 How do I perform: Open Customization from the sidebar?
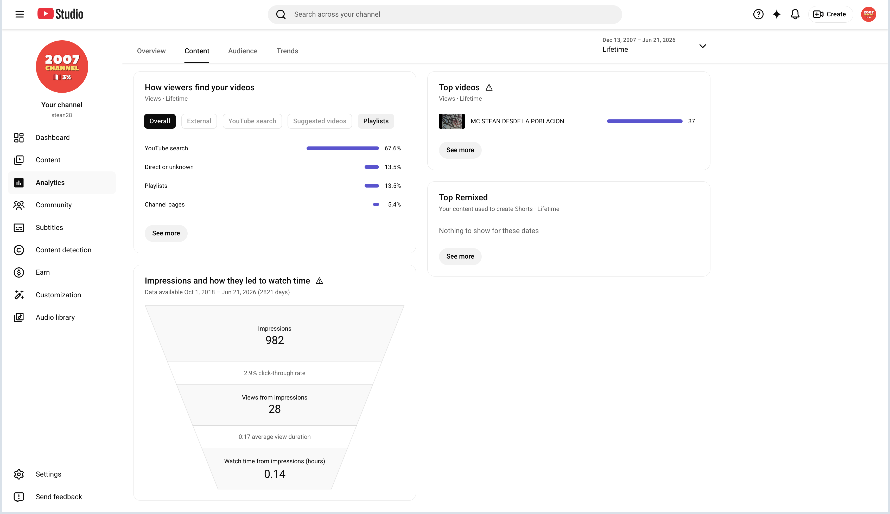(x=58, y=295)
